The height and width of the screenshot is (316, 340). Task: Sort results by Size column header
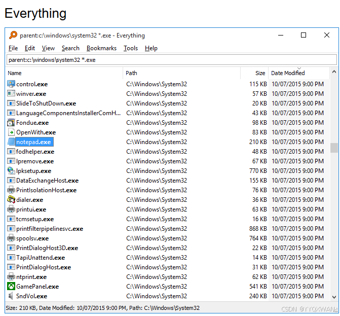point(254,73)
